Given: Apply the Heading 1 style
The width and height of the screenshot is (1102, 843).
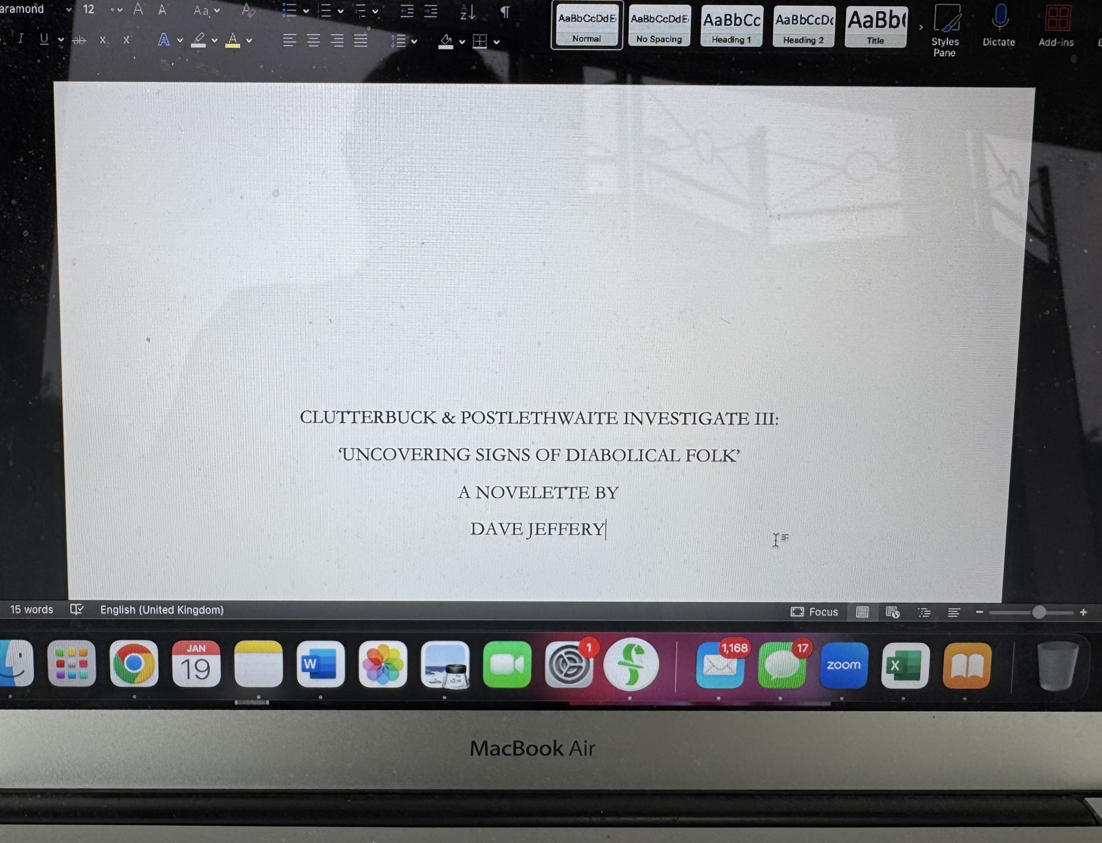Looking at the screenshot, I should pos(731,26).
